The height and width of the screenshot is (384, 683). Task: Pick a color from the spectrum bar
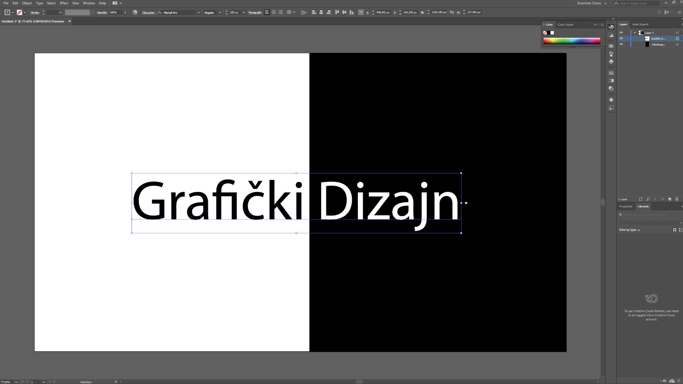(572, 41)
